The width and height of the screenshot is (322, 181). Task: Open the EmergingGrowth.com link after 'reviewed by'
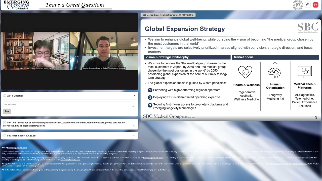[153, 158]
